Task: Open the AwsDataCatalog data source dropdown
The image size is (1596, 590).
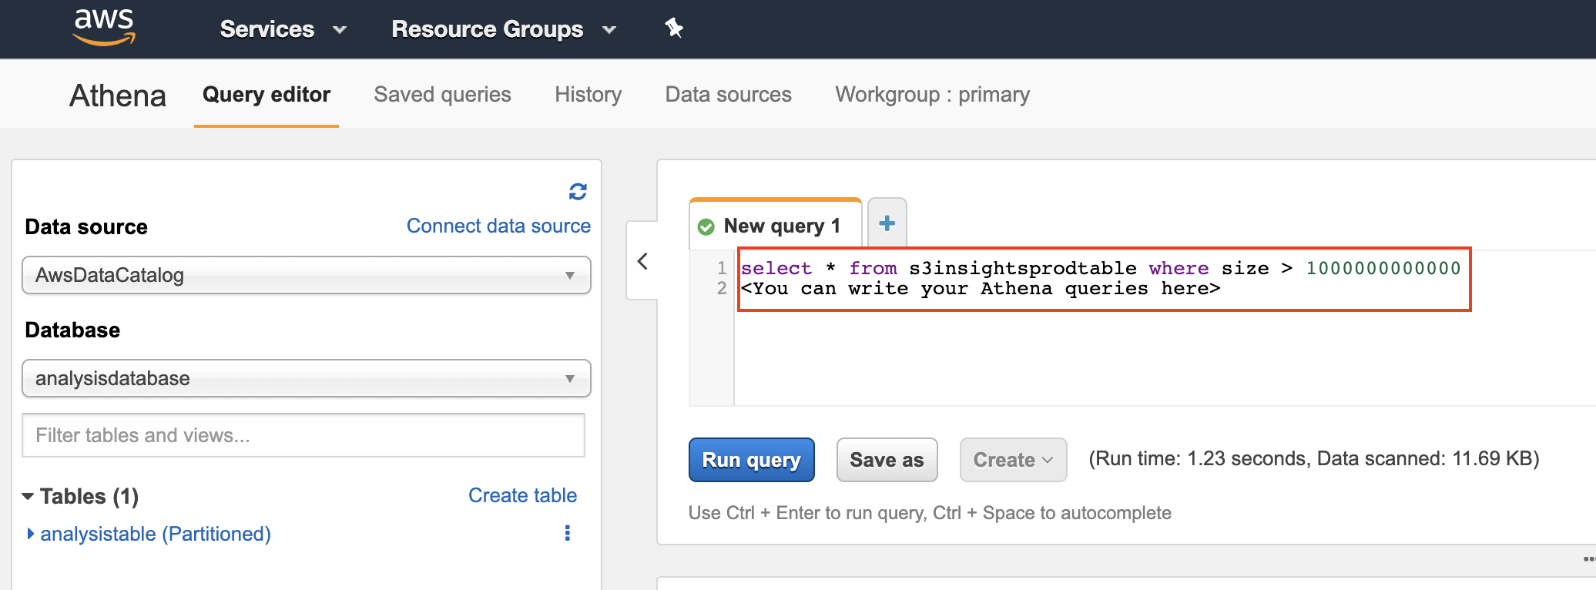Action: (x=307, y=275)
